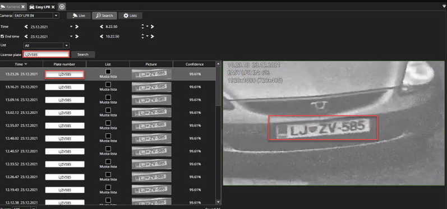Close the Kamerat tab
Image resolution: width=447 pixels, height=209 pixels.
[x=23, y=7]
